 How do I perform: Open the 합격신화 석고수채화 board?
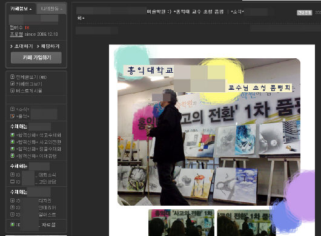39,135
